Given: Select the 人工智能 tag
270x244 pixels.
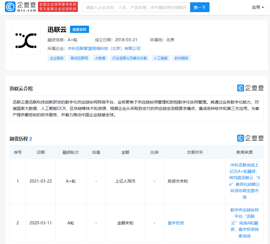Looking at the screenshot, I should 161,58.
